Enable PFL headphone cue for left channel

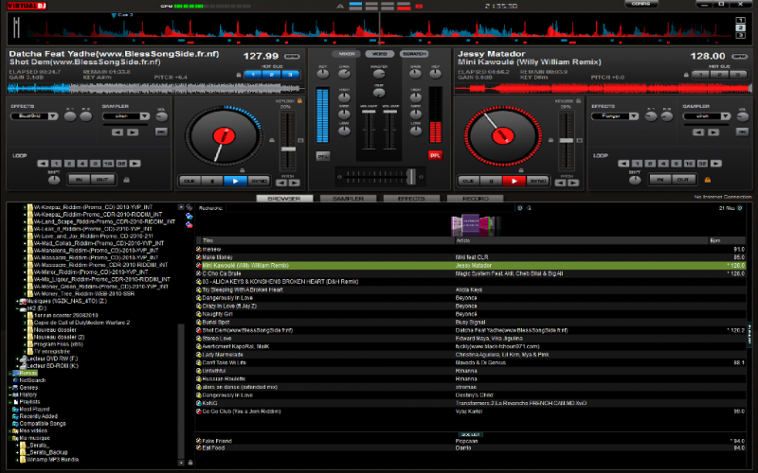click(x=322, y=156)
